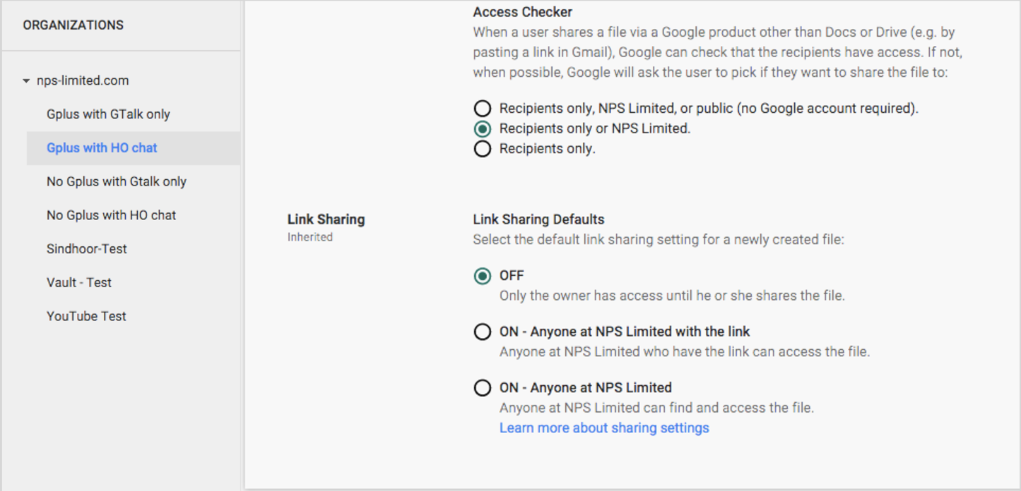Image resolution: width=1021 pixels, height=491 pixels.
Task: Select the Sindhoor-Test organization
Action: (87, 249)
